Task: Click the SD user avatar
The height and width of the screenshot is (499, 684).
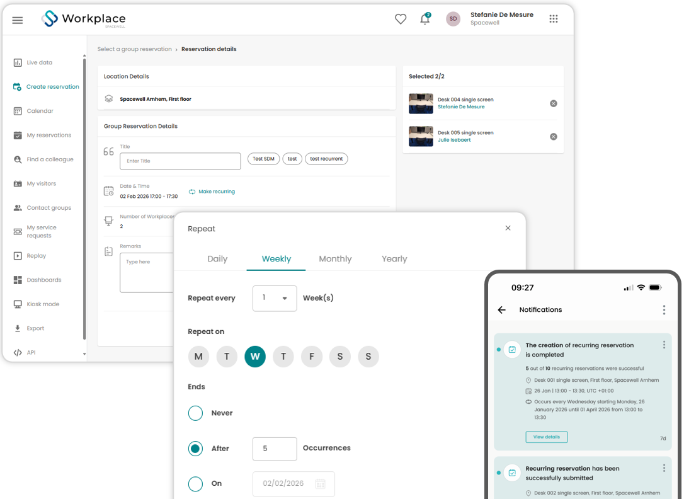Action: [453, 19]
